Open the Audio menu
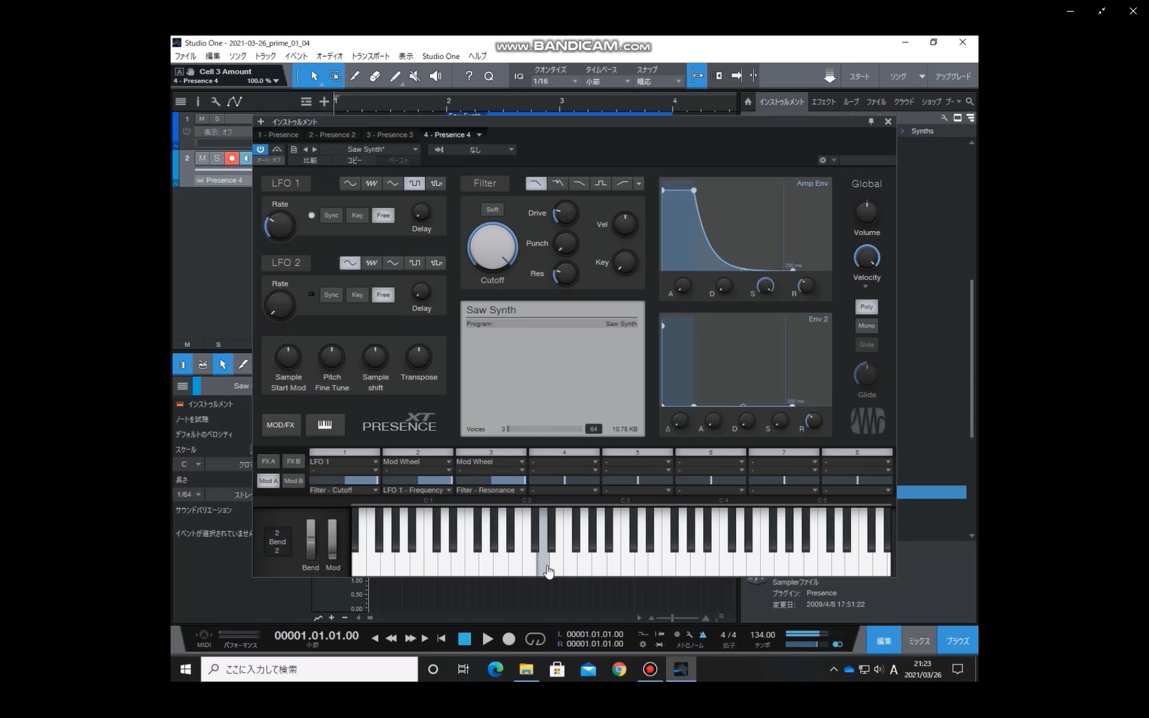This screenshot has width=1149, height=718. tap(330, 56)
